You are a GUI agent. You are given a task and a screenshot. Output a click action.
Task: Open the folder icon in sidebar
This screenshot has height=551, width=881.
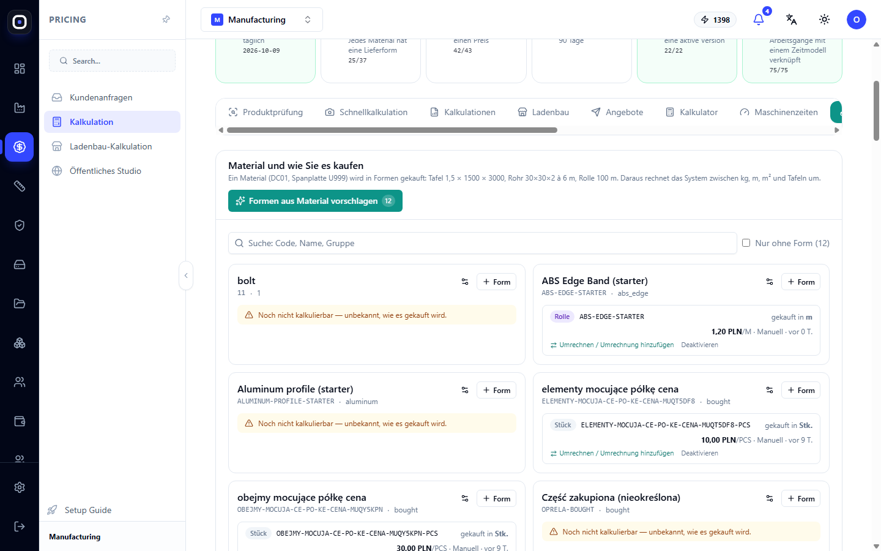tap(20, 304)
